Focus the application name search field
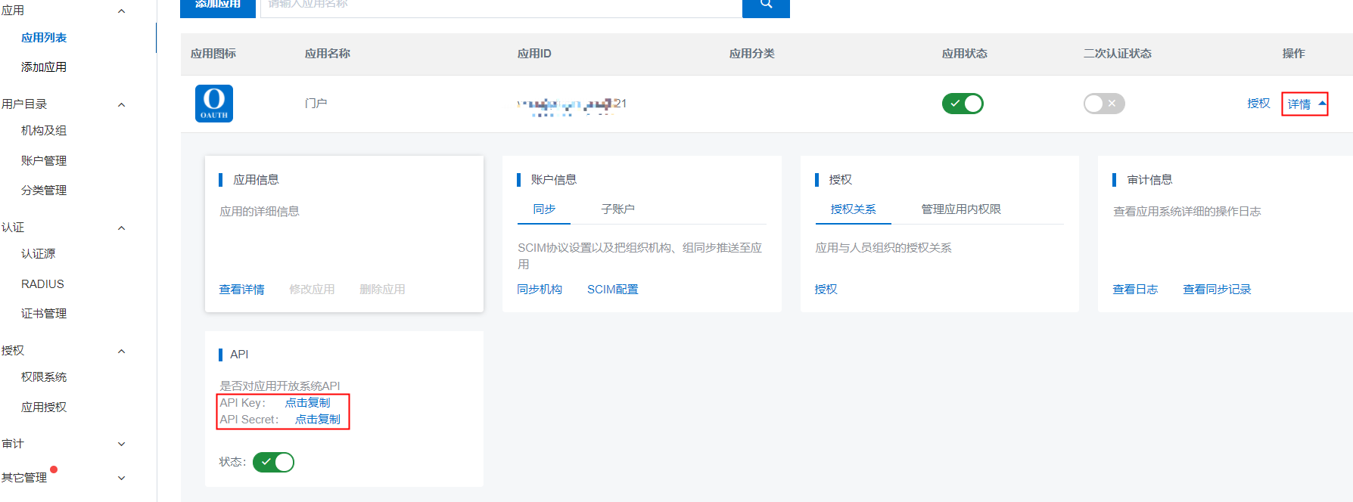The width and height of the screenshot is (1353, 502). tap(501, 6)
